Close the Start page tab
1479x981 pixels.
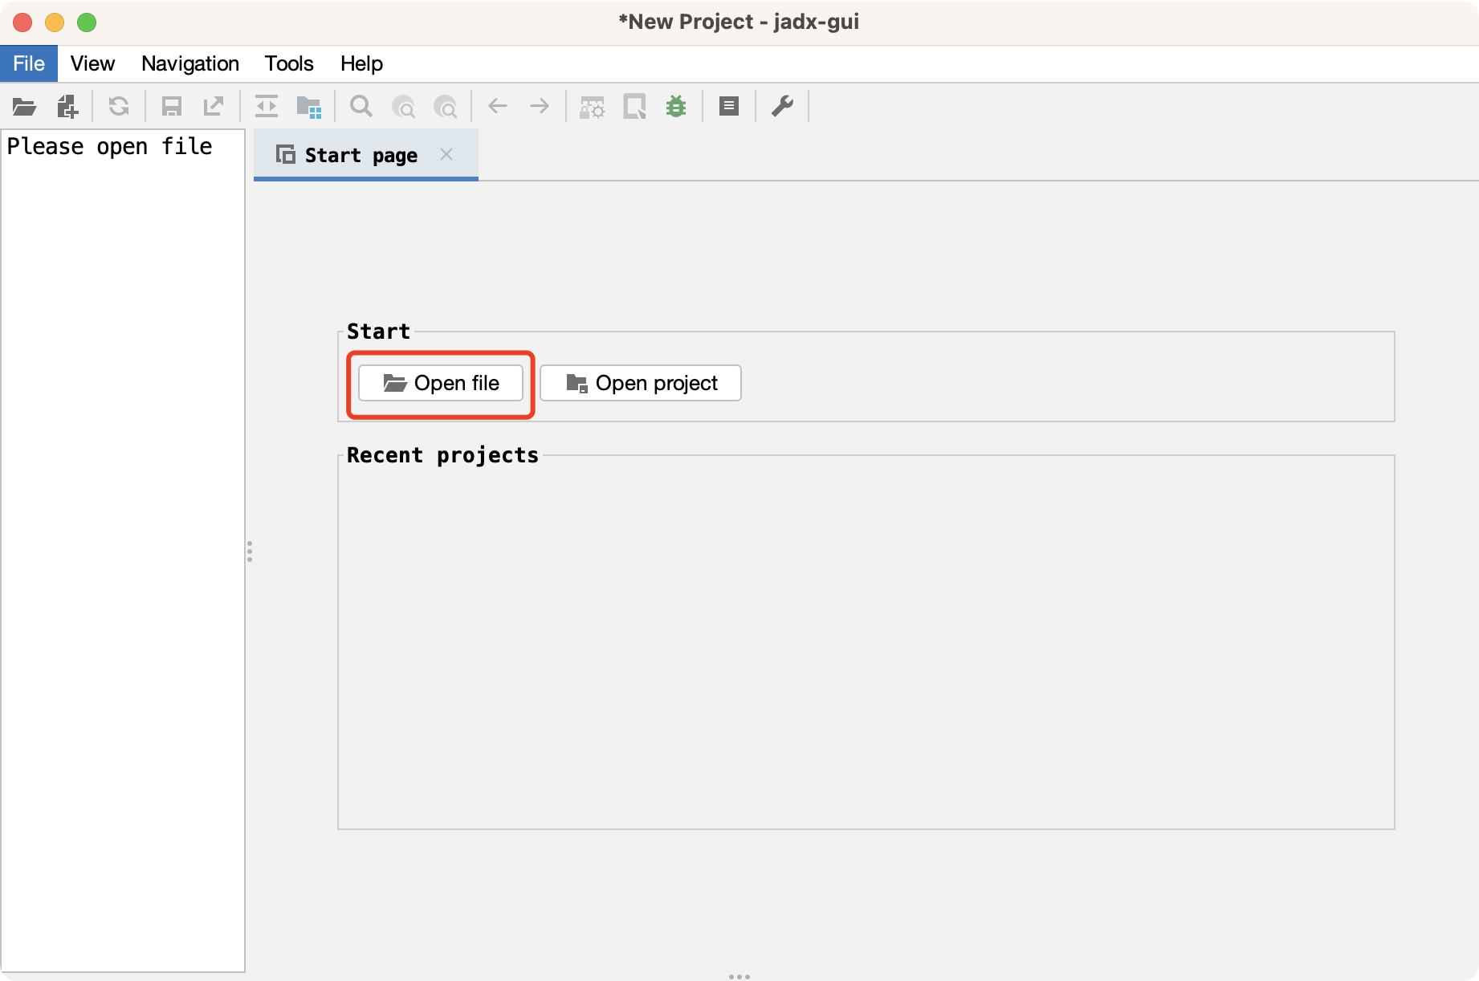pyautogui.click(x=446, y=154)
